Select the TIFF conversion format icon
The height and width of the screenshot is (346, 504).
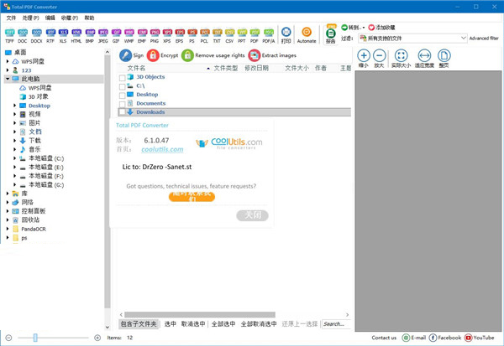(9, 35)
